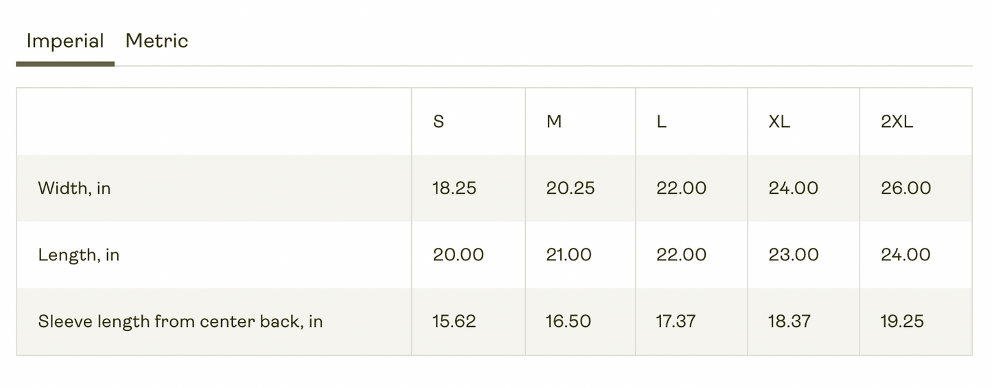The height and width of the screenshot is (388, 992).
Task: Click the M size column header
Action: click(554, 122)
